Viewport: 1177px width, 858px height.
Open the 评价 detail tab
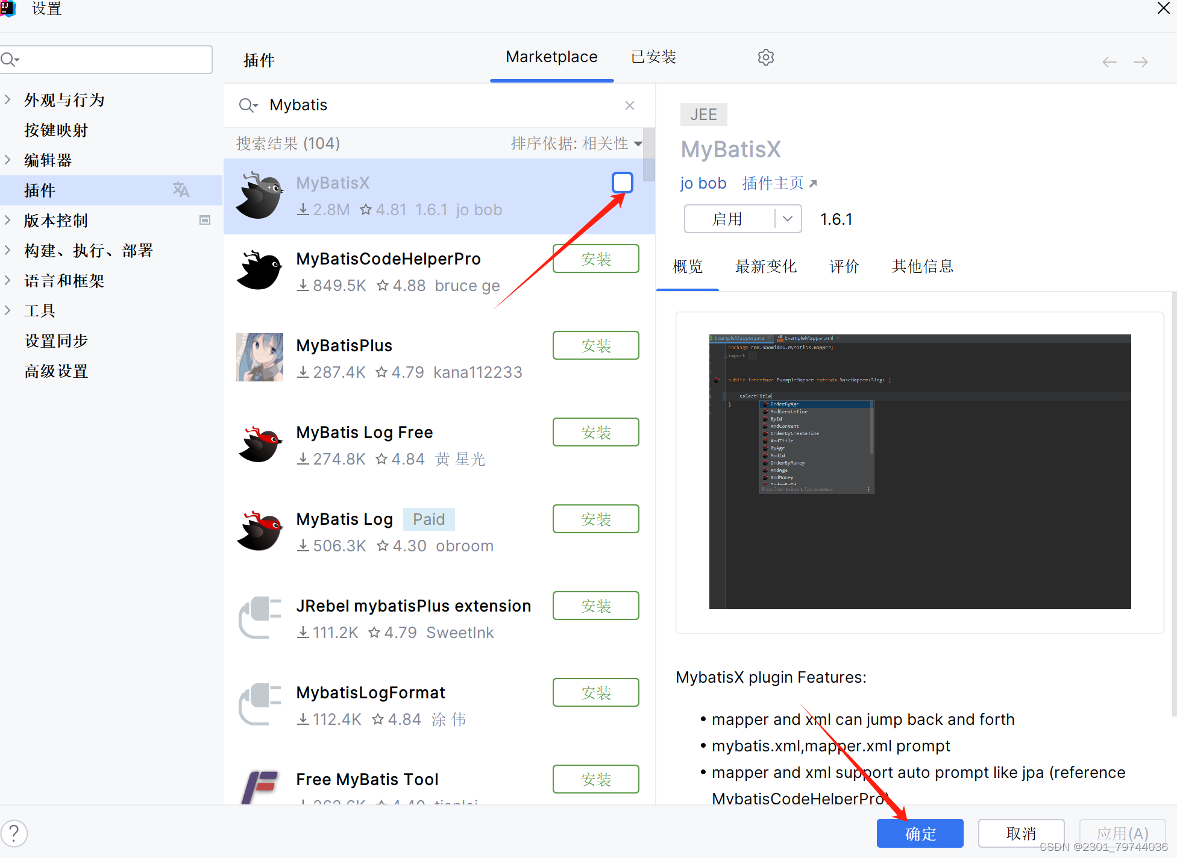pyautogui.click(x=844, y=266)
